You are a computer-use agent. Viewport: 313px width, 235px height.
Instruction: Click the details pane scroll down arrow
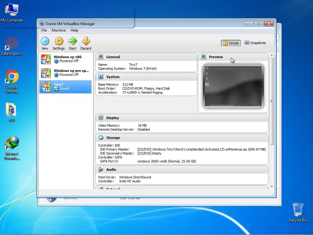click(x=271, y=187)
